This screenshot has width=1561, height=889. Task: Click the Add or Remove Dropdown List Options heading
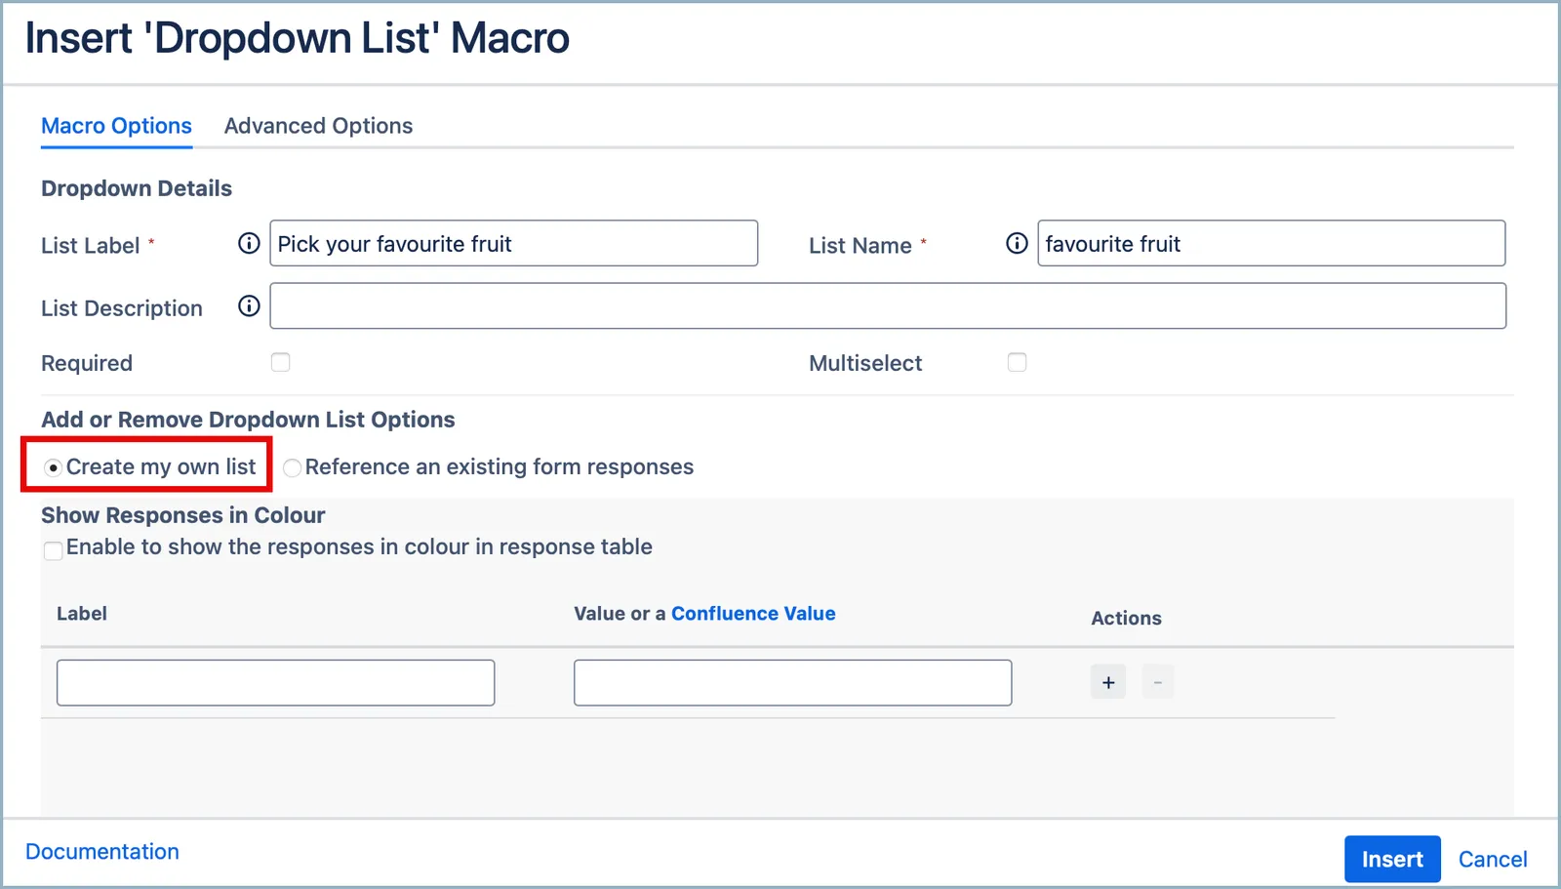(x=248, y=420)
